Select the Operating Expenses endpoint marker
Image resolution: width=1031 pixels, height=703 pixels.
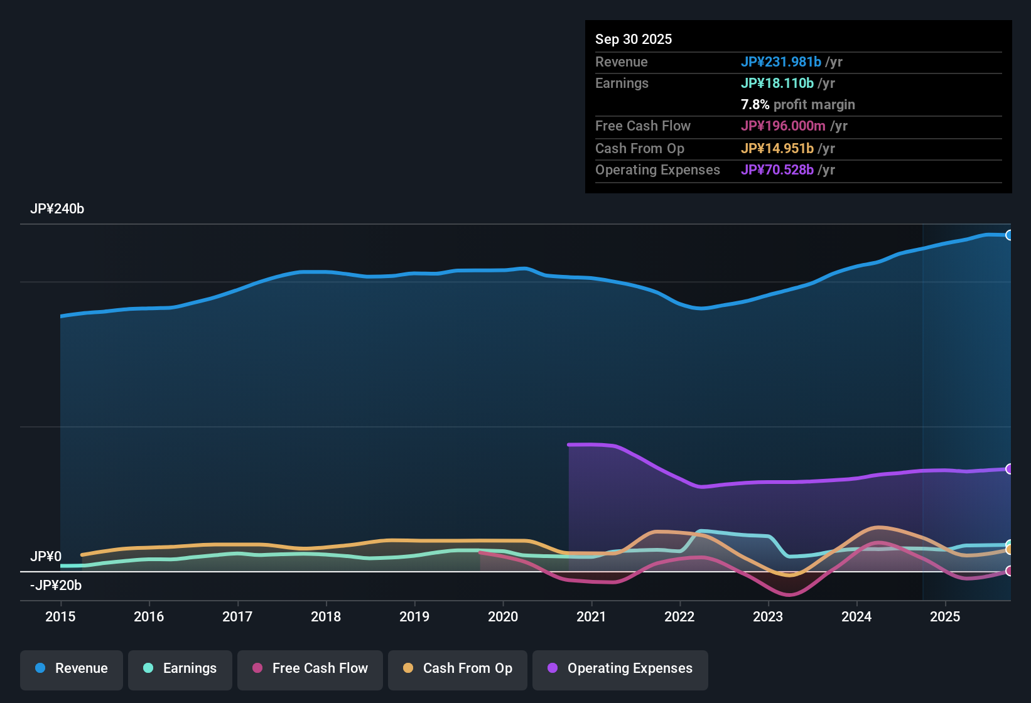click(x=1010, y=469)
